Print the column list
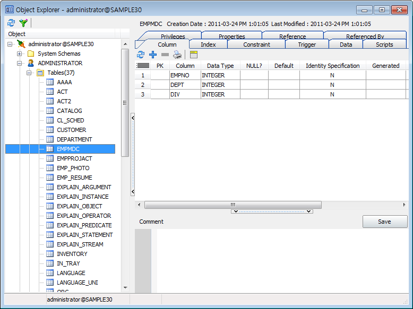 coord(177,55)
